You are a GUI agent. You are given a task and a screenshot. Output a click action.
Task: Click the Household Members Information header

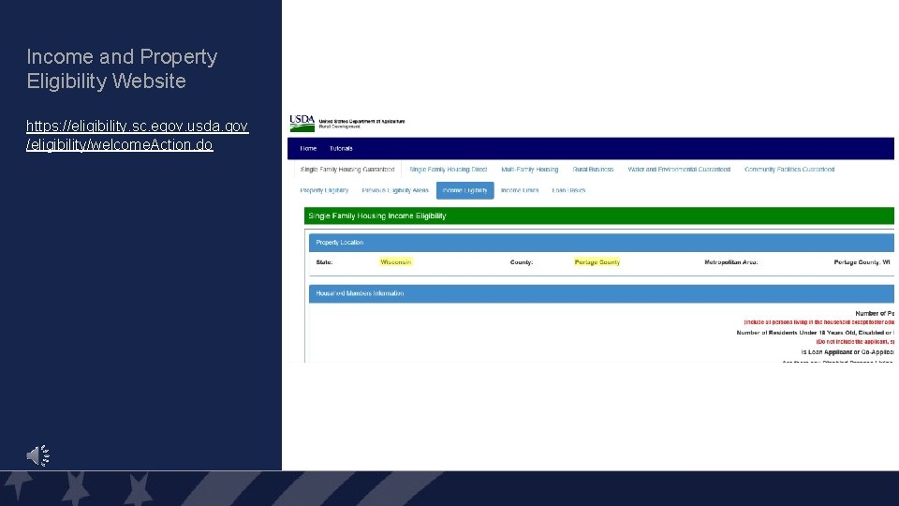(601, 293)
